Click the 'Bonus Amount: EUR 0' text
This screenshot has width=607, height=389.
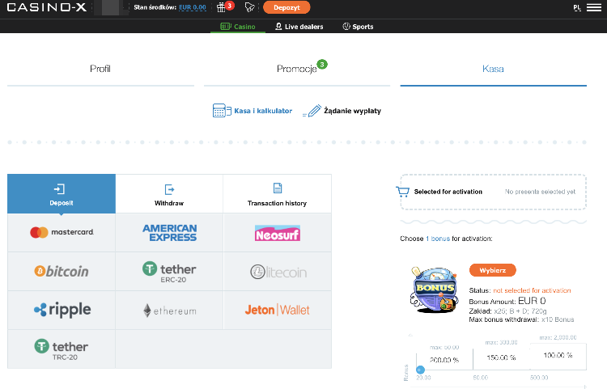point(507,301)
